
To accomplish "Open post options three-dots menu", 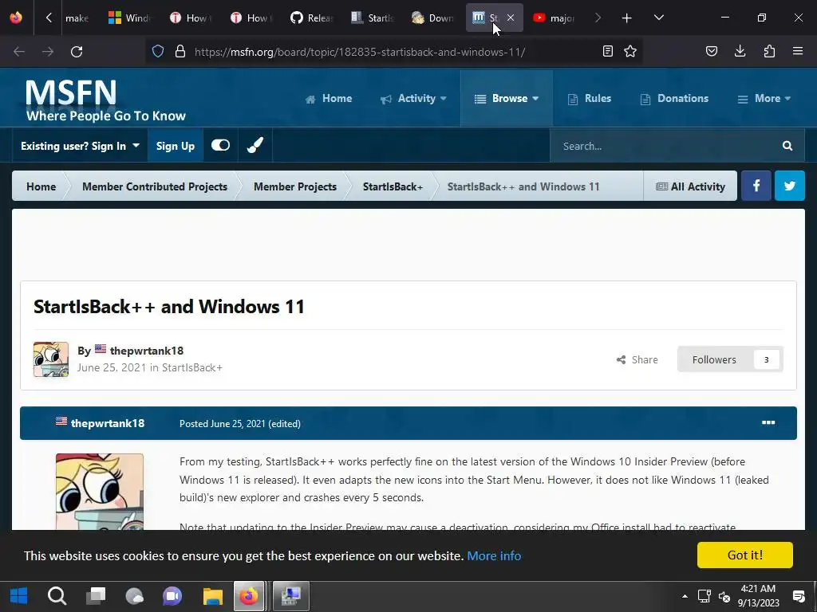I will coord(768,422).
